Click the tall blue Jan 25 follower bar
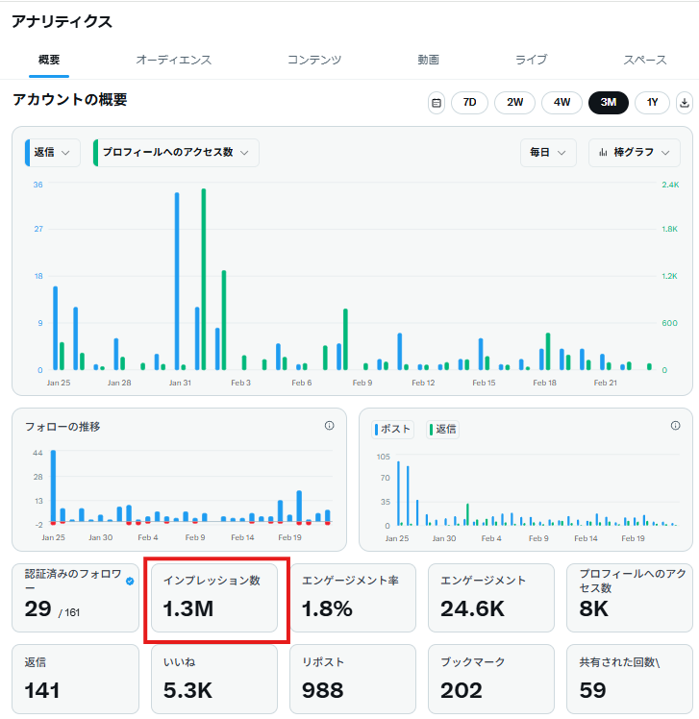This screenshot has width=699, height=719. [53, 486]
